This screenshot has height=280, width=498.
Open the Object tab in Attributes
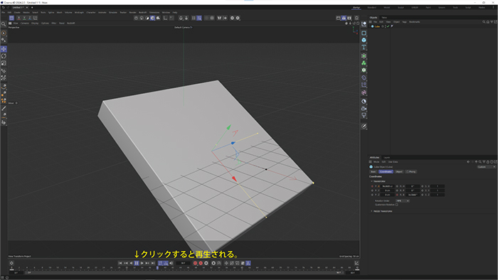(x=399, y=171)
